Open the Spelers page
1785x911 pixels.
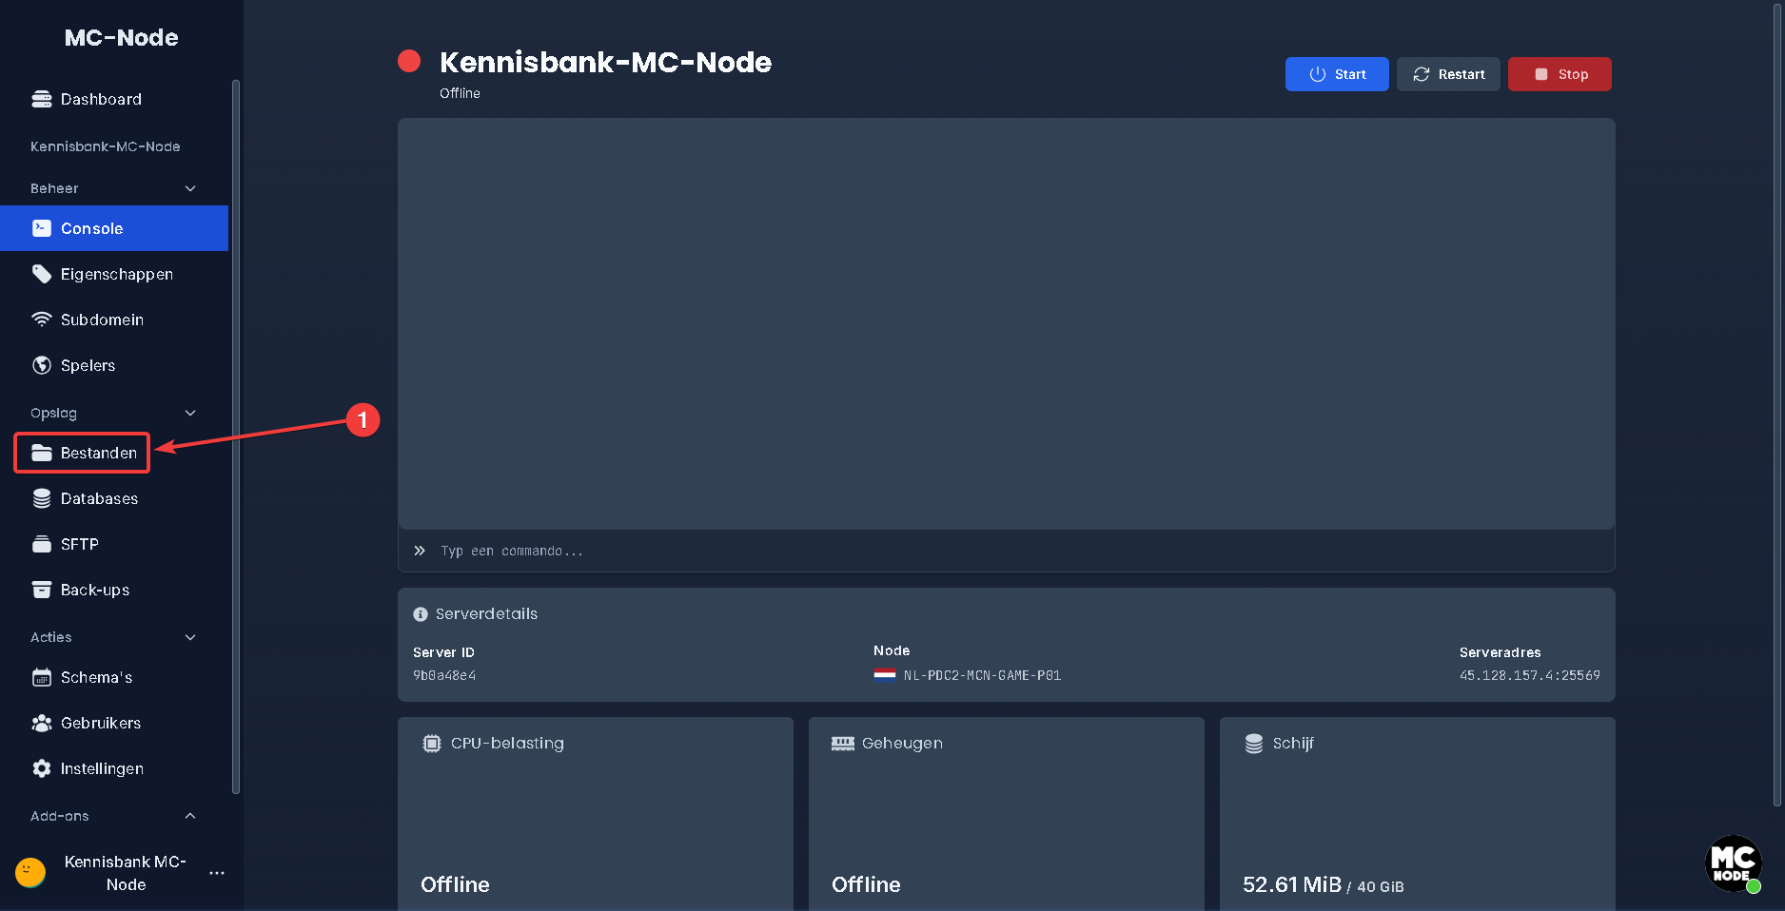pyautogui.click(x=114, y=365)
